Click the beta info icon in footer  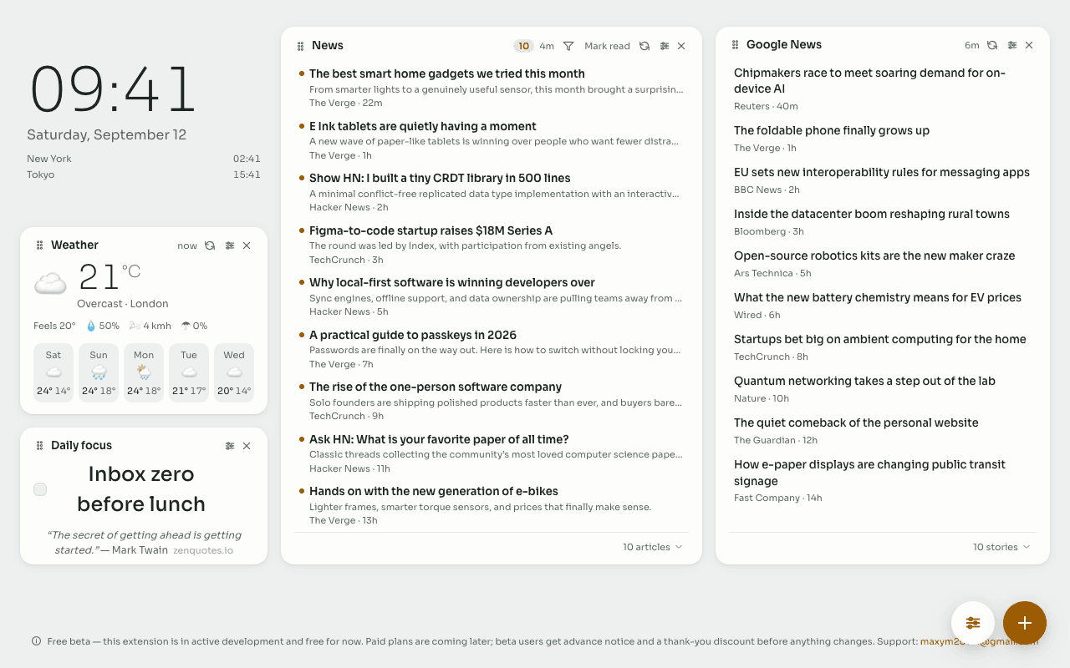pyautogui.click(x=37, y=641)
